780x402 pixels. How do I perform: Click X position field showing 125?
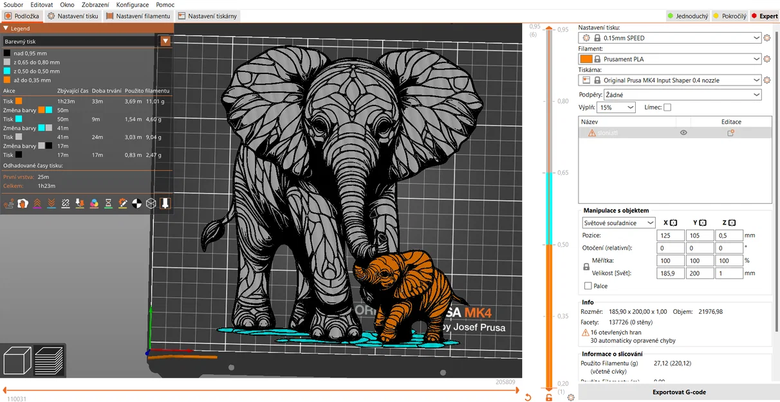pos(671,236)
